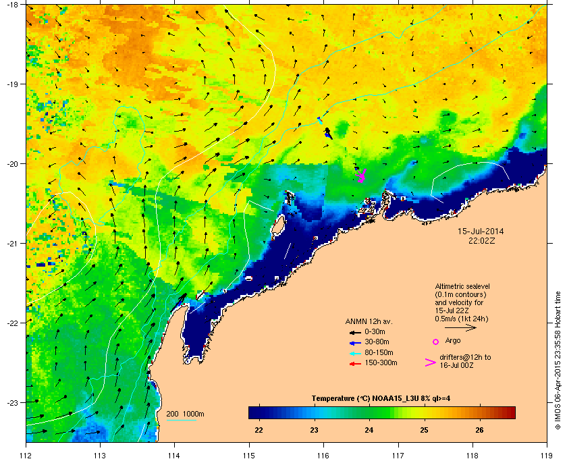Click the 0.5m/s (1kt 24h) text
This screenshot has width=567, height=459.
pyautogui.click(x=462, y=319)
